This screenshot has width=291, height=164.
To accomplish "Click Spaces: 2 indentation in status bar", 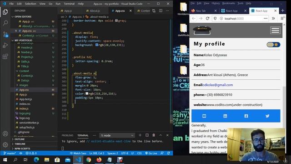I will (x=112, y=153).
